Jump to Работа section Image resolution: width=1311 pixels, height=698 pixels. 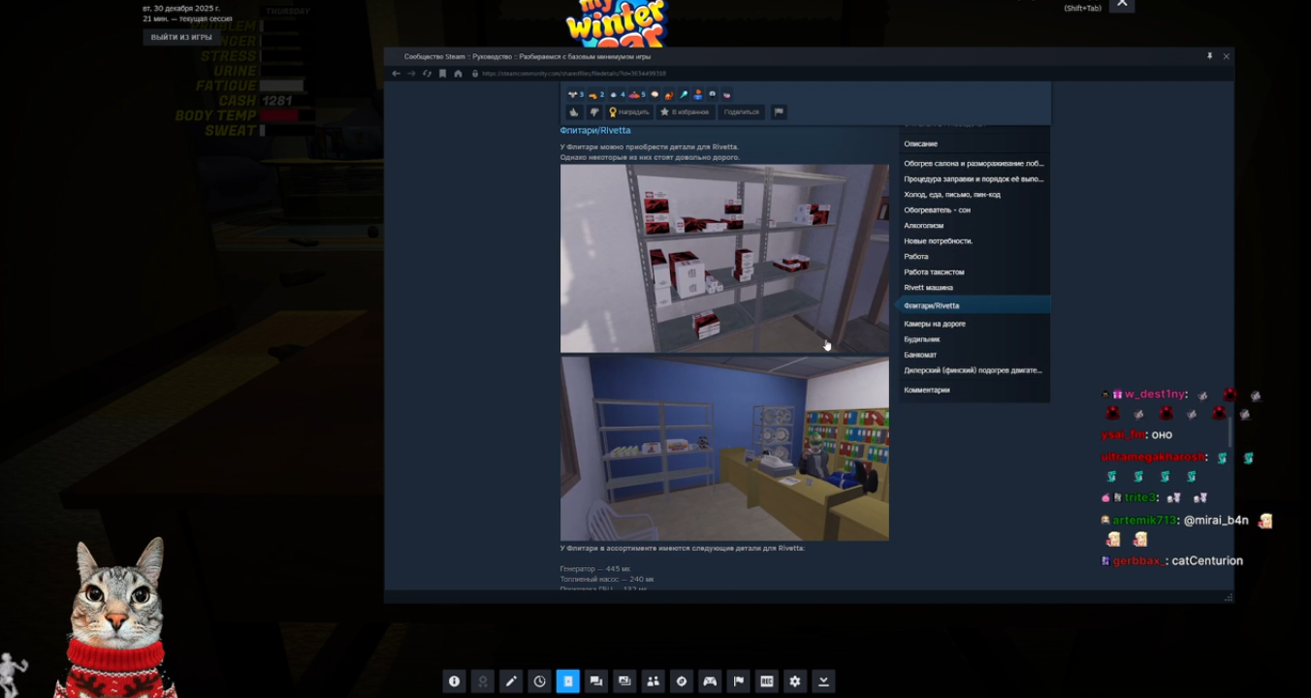916,257
